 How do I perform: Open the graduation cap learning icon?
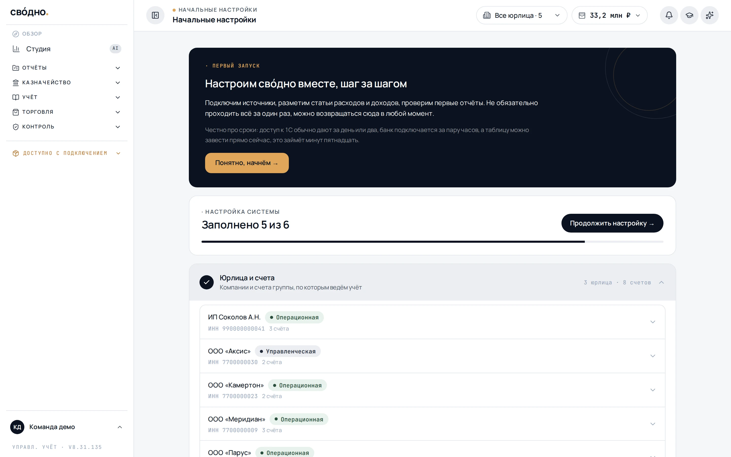coord(689,15)
